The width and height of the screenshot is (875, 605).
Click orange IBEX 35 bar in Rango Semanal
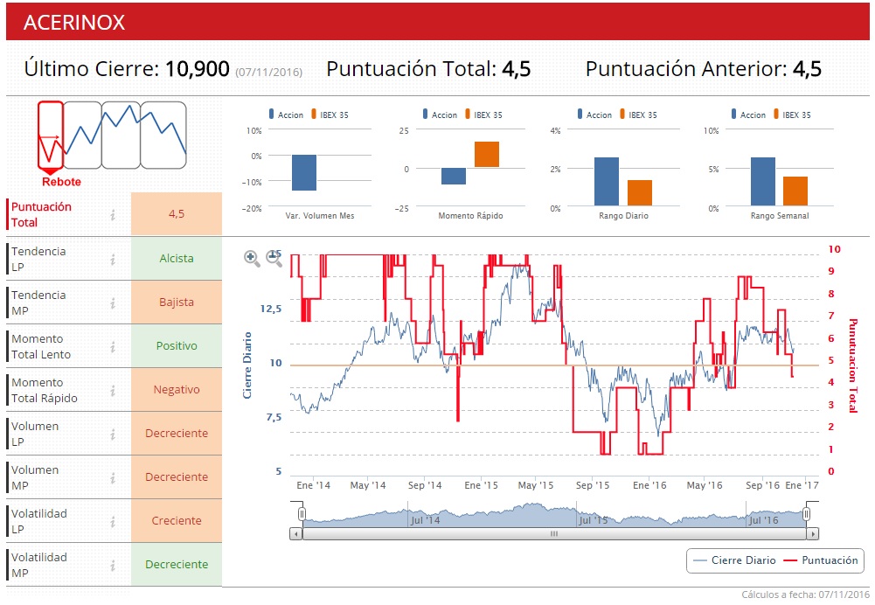click(795, 191)
